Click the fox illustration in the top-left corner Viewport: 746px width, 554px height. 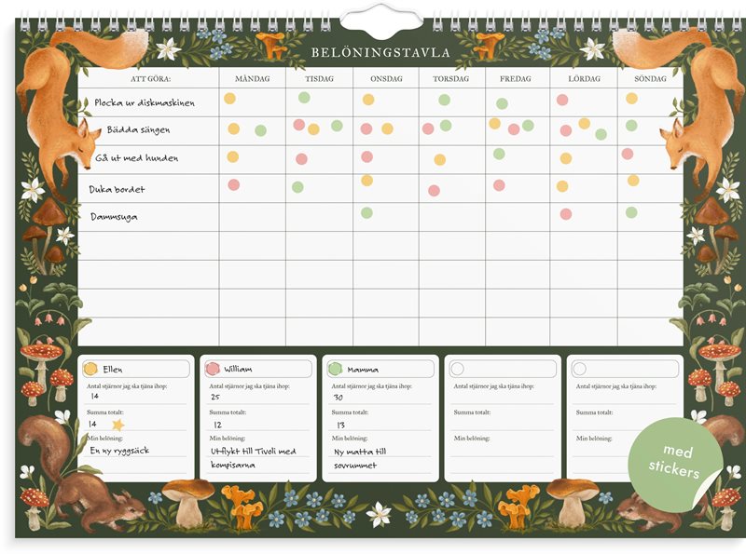pyautogui.click(x=56, y=102)
